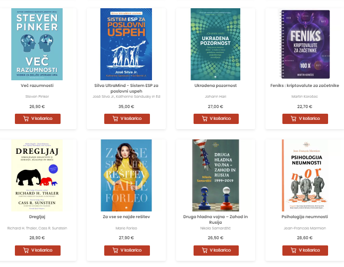Add Silva UltraMind book via V košarico
Viewport: 344px width, 267px height.
pos(127,119)
